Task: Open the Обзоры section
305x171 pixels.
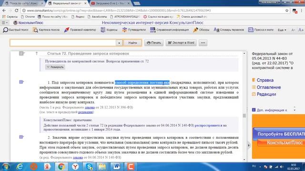Action: click(201, 30)
